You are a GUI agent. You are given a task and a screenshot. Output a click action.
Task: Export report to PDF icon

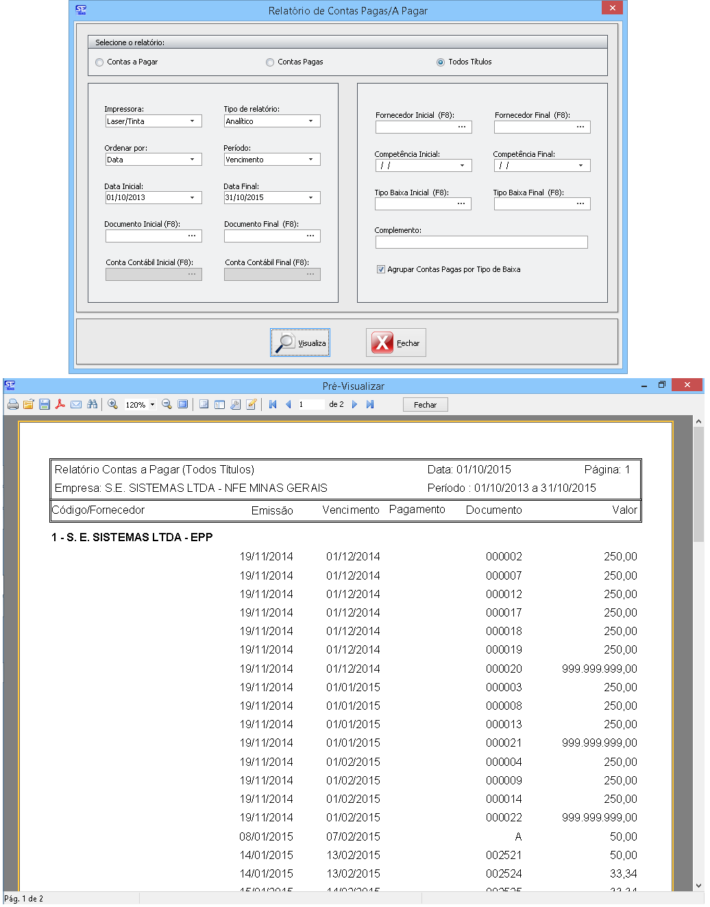(x=60, y=405)
